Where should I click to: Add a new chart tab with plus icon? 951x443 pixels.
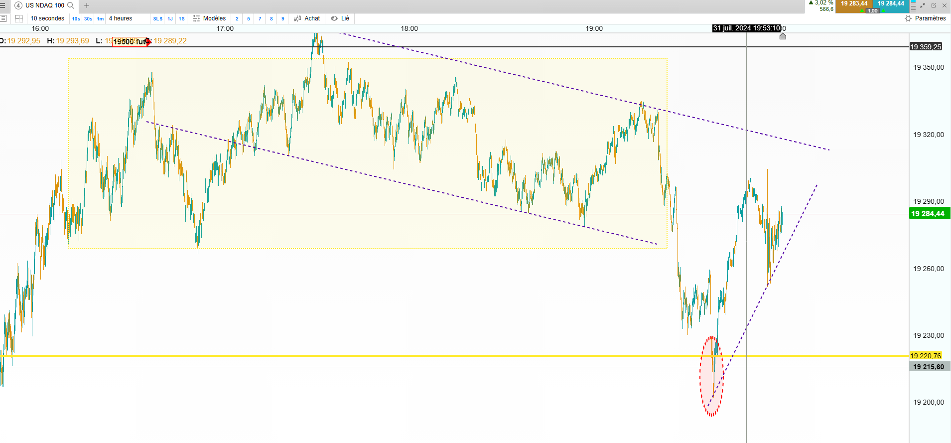87,5
